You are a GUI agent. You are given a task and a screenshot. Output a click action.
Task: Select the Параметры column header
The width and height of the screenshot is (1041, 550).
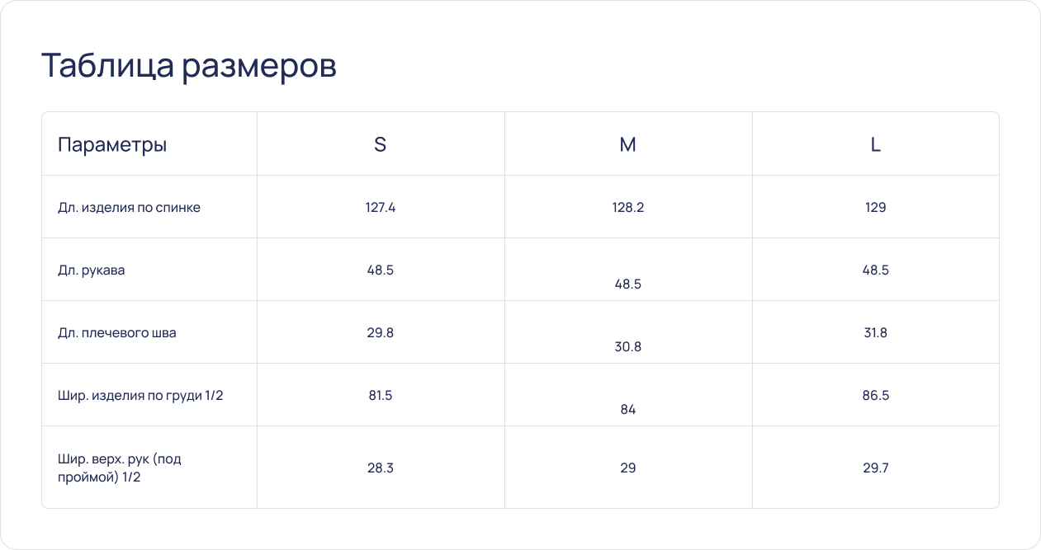112,145
